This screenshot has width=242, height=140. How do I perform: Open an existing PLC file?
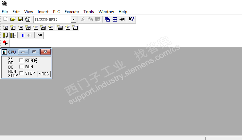[13, 19]
